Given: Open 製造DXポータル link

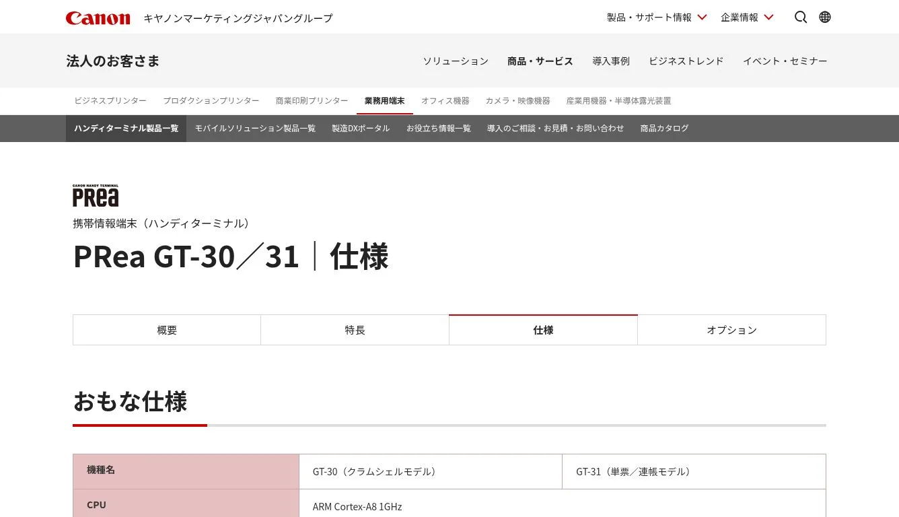Looking at the screenshot, I should pyautogui.click(x=361, y=129).
